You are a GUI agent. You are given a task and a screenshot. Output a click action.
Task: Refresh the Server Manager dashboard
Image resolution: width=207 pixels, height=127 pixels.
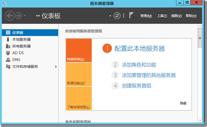(x=117, y=16)
